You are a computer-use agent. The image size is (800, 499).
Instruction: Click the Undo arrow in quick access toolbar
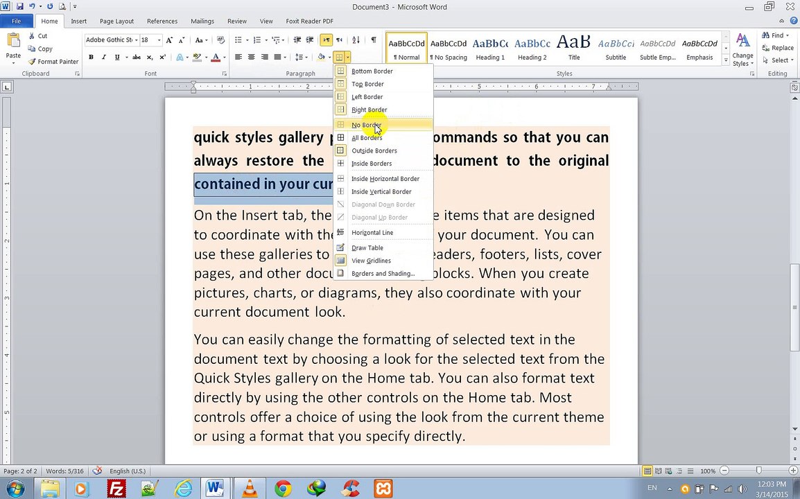coord(32,7)
